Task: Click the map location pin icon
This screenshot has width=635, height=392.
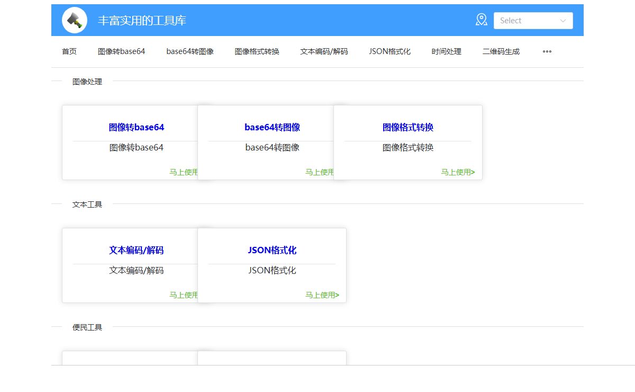Action: pos(481,20)
